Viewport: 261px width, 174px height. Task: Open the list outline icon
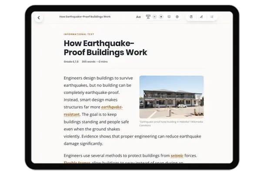coord(212,17)
